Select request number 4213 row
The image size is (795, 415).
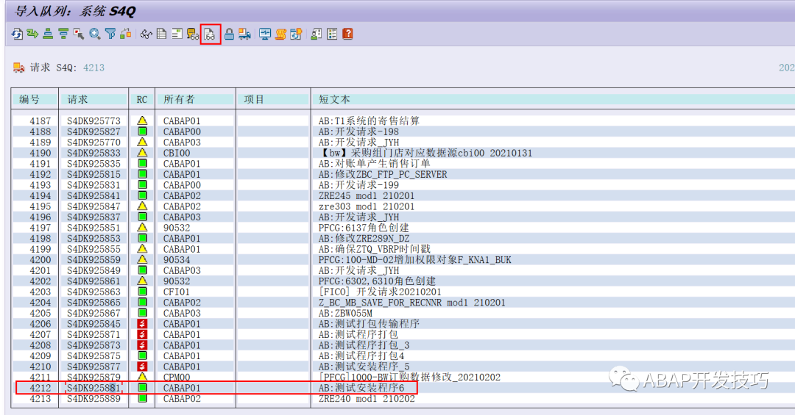(216, 399)
